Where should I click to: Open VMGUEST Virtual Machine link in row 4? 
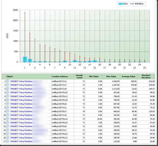coord(21,92)
